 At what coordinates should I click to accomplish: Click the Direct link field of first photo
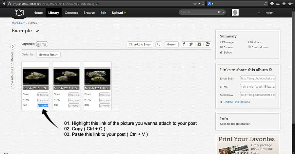click(43, 95)
